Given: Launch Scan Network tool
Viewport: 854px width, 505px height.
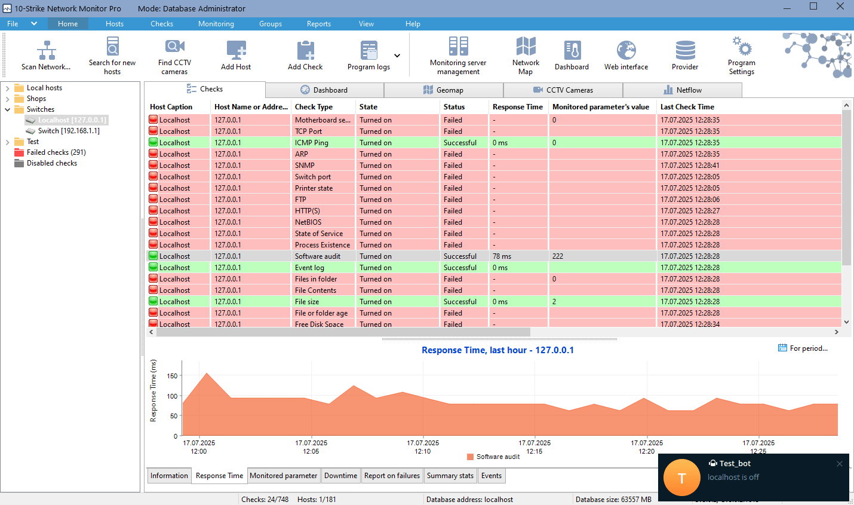Looking at the screenshot, I should point(46,56).
